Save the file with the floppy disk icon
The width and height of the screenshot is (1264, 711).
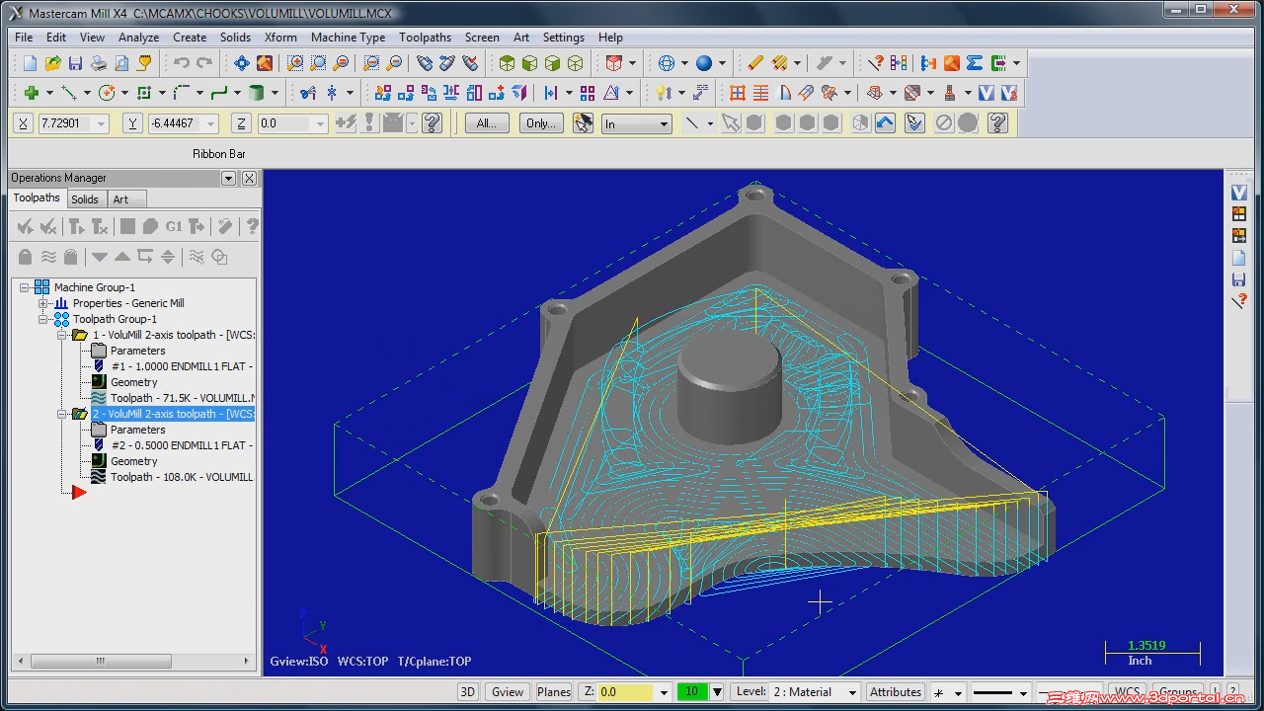[76, 63]
